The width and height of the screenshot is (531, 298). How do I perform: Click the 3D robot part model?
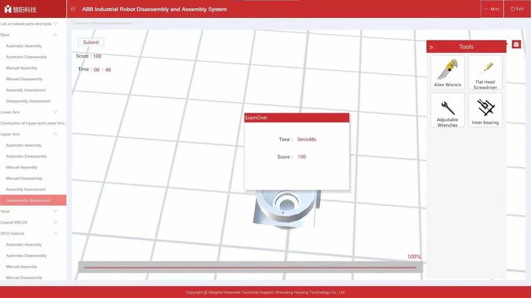[x=287, y=209]
